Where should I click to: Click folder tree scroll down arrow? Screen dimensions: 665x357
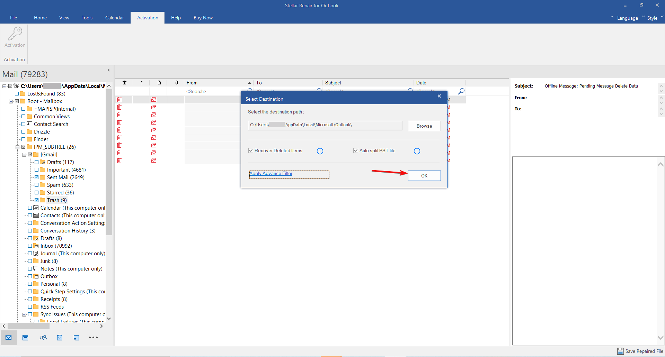(109, 319)
